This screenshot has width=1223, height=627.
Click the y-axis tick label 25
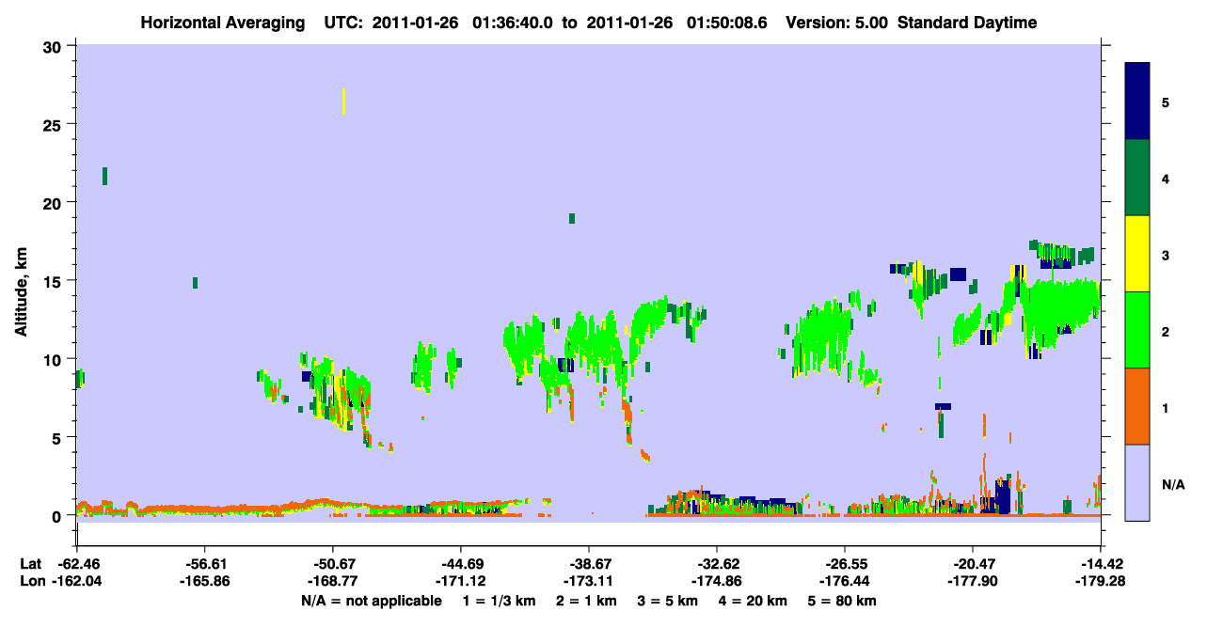pyautogui.click(x=55, y=124)
